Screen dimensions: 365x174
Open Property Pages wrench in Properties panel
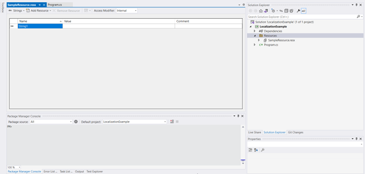click(263, 150)
